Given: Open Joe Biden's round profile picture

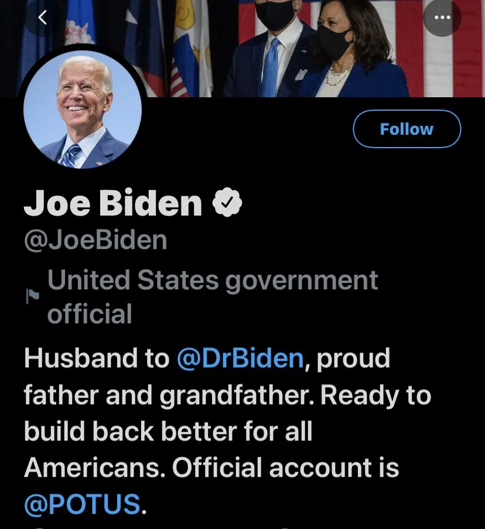Looking at the screenshot, I should tap(83, 111).
